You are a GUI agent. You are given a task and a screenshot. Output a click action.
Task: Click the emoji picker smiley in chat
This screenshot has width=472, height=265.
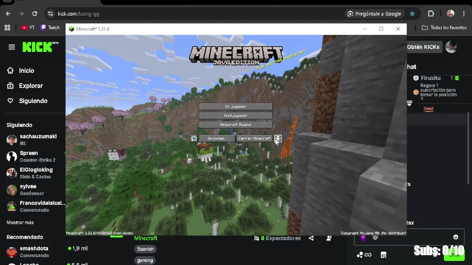point(456,237)
